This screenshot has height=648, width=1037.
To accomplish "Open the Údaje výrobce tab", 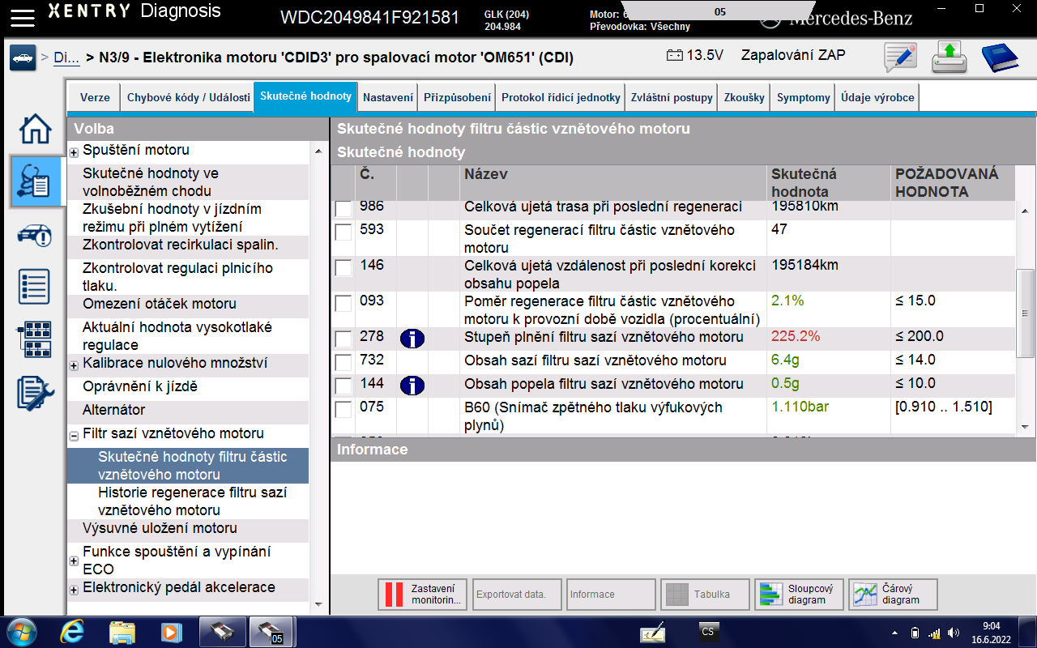I will pyautogui.click(x=877, y=97).
